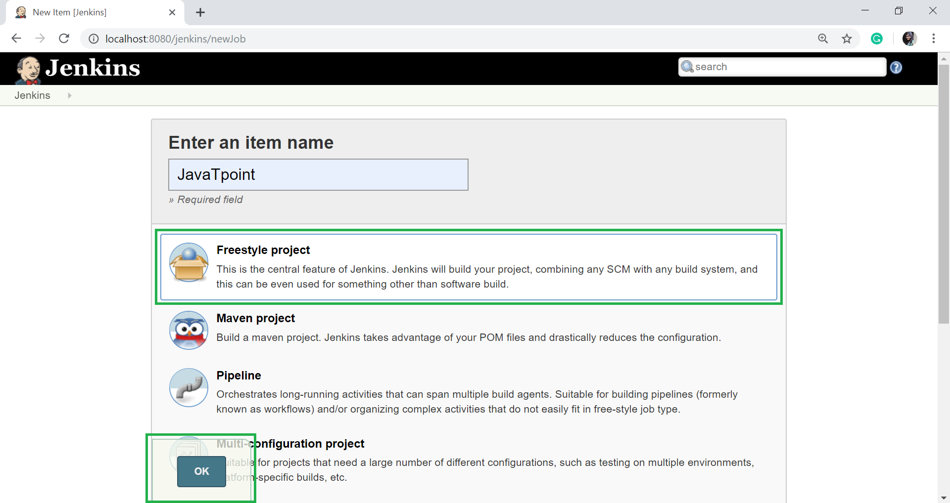This screenshot has width=950, height=503.
Task: Click the Jenkins butler logo icon
Action: 28,70
